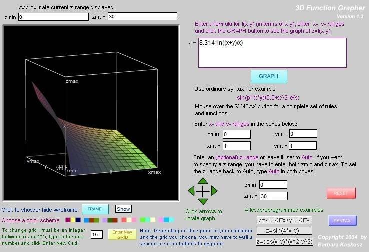369x252 pixels.
Task: Load the z=x^3-3*x+y^3-3*y example
Action: point(284,220)
